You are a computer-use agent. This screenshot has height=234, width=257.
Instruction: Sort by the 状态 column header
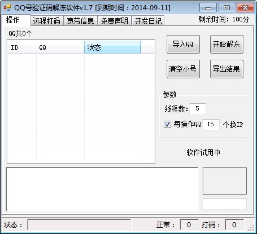tap(112, 47)
